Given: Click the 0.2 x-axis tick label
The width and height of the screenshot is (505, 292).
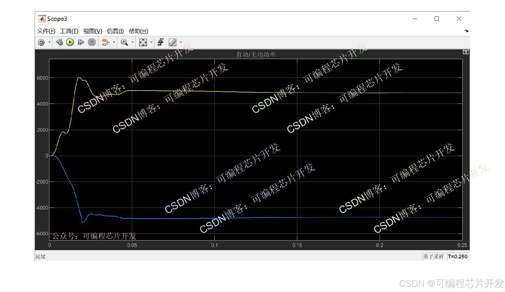Looking at the screenshot, I should [380, 245].
